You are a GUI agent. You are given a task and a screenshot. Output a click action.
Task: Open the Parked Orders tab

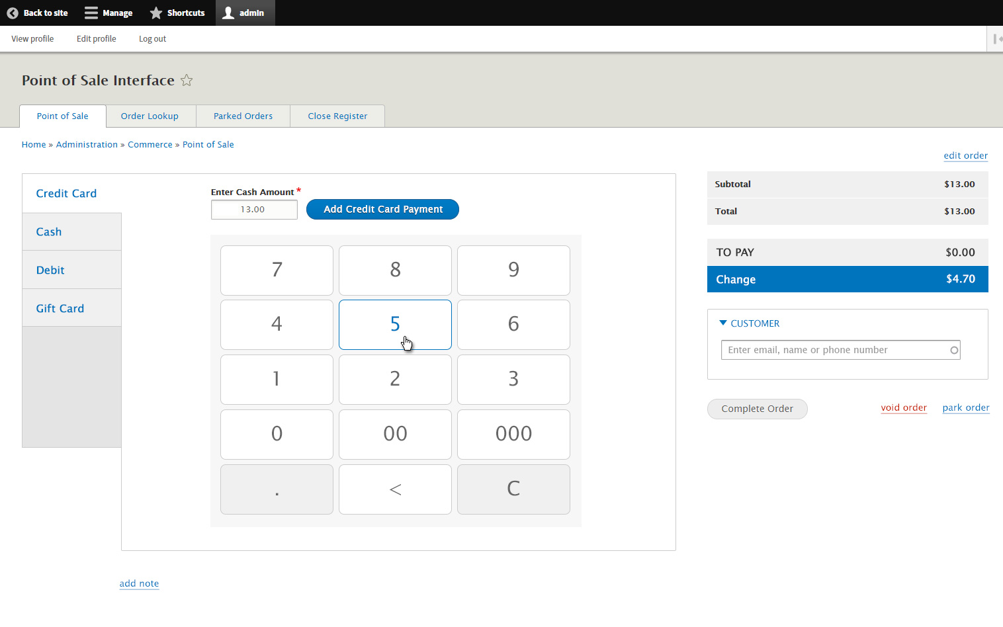(243, 116)
